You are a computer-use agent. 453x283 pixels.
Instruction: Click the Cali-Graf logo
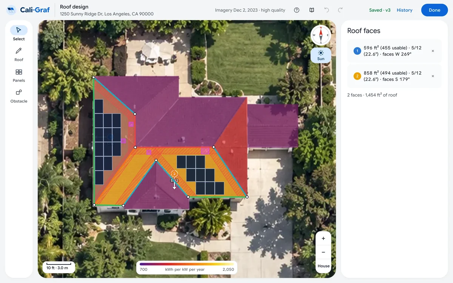pyautogui.click(x=29, y=10)
